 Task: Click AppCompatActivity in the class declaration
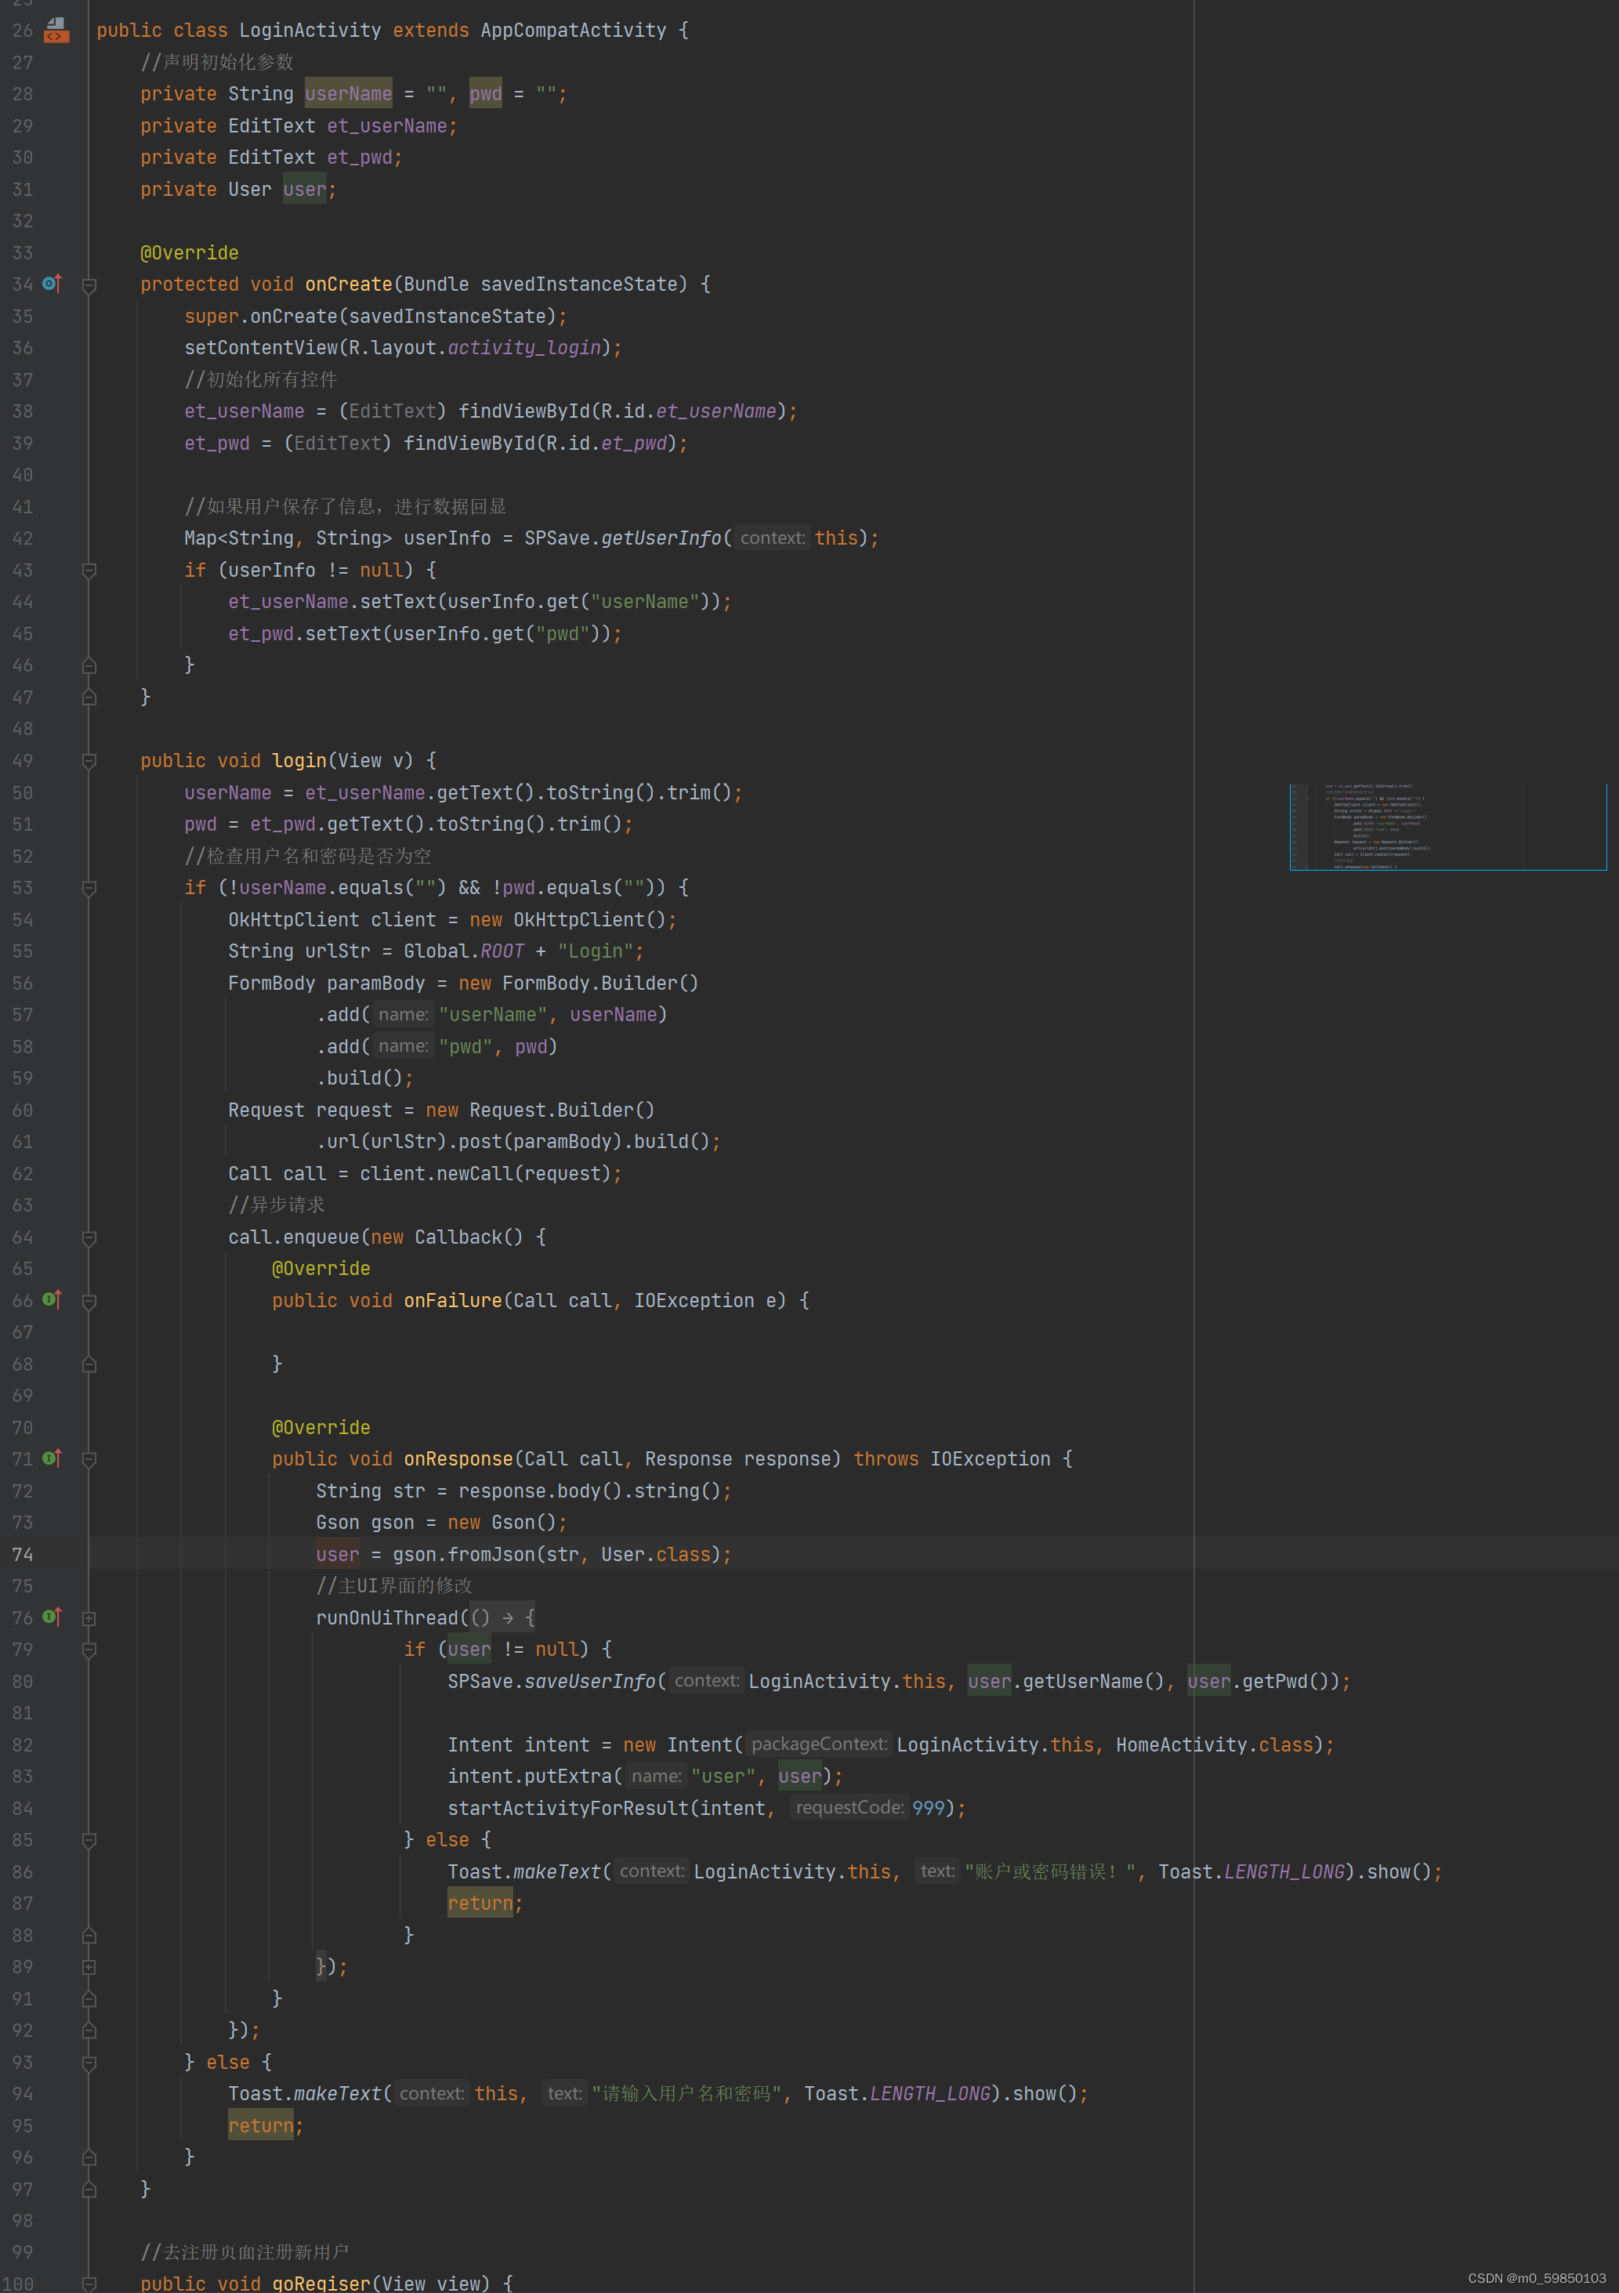coord(574,30)
